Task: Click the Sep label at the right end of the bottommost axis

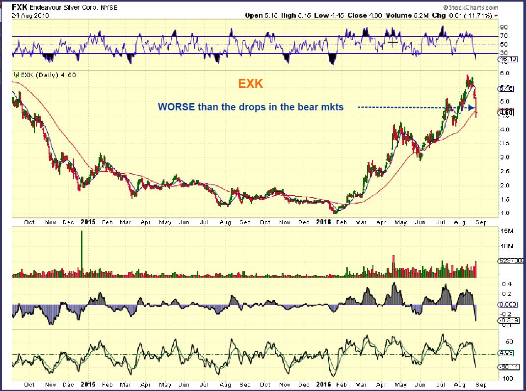Action: (x=481, y=385)
